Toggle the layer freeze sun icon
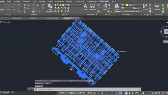 [x=58, y=5]
